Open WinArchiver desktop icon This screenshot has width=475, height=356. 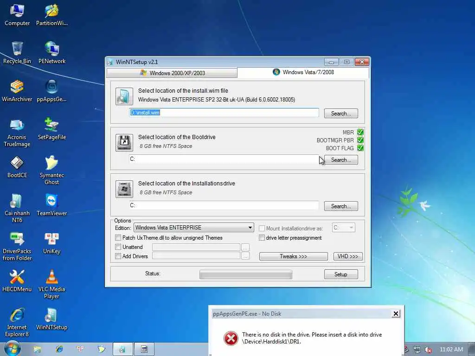[17, 91]
